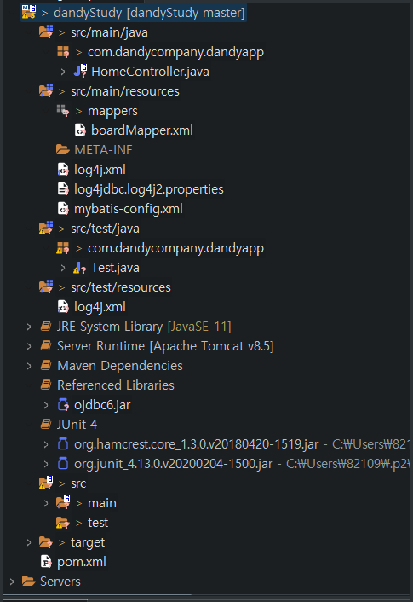Select mybatis-config.xml file name

[129, 209]
